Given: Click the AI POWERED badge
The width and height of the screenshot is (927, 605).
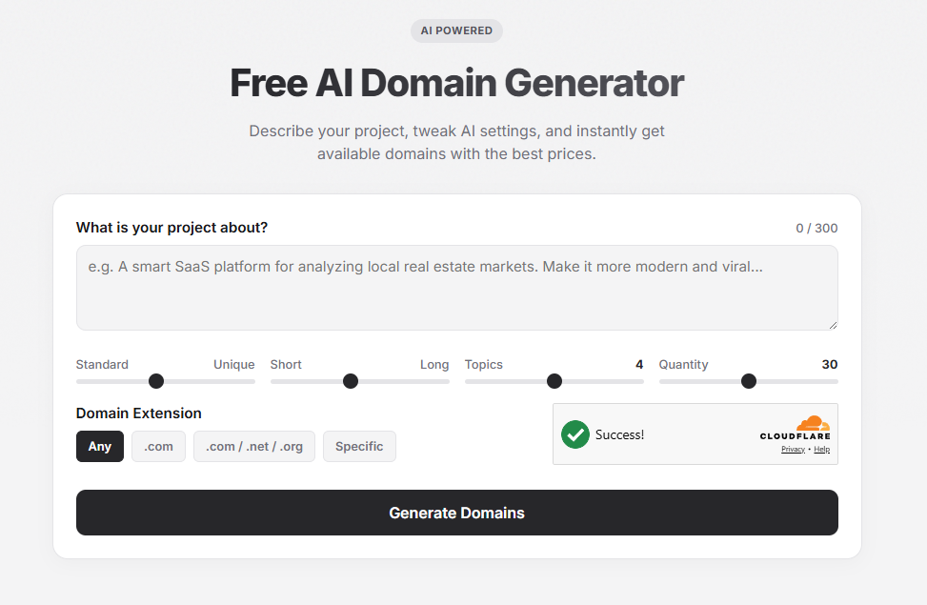Looking at the screenshot, I should point(456,30).
